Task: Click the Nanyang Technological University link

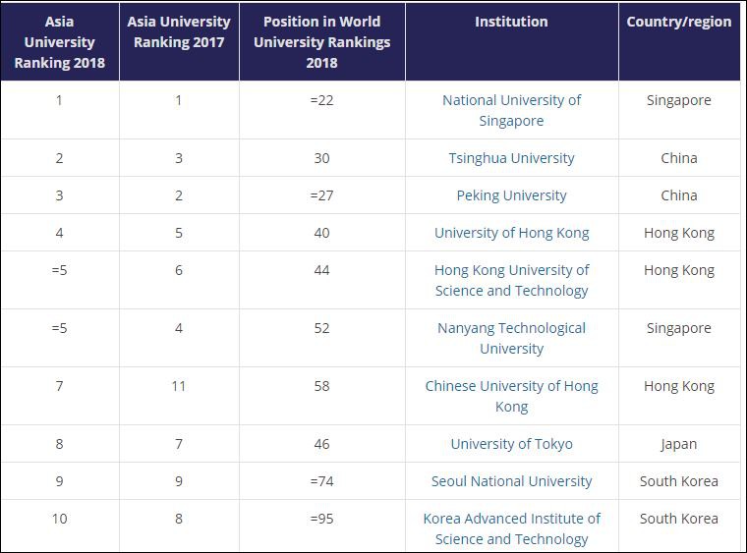Action: point(511,338)
